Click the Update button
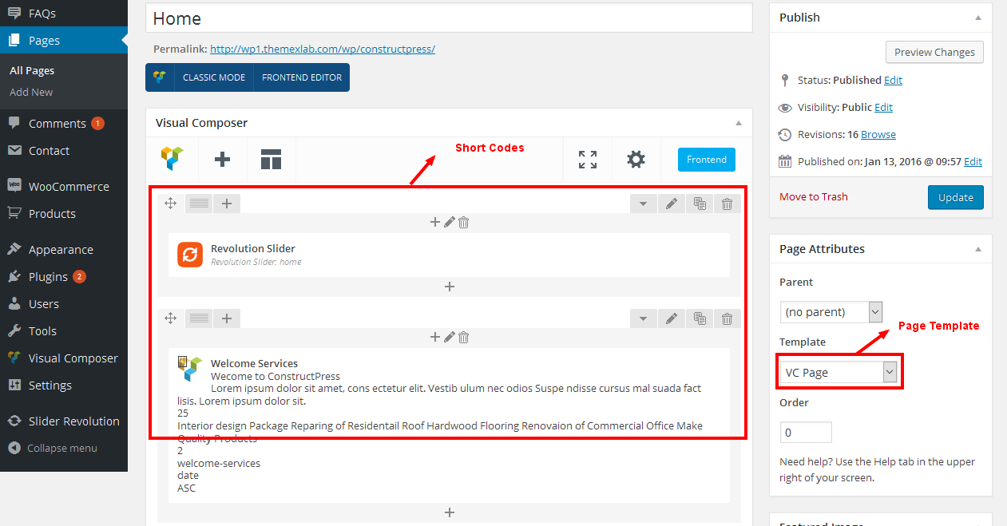 [x=955, y=197]
